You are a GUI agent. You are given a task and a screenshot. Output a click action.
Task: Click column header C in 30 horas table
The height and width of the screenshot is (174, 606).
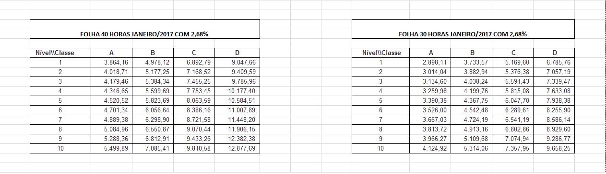point(513,53)
